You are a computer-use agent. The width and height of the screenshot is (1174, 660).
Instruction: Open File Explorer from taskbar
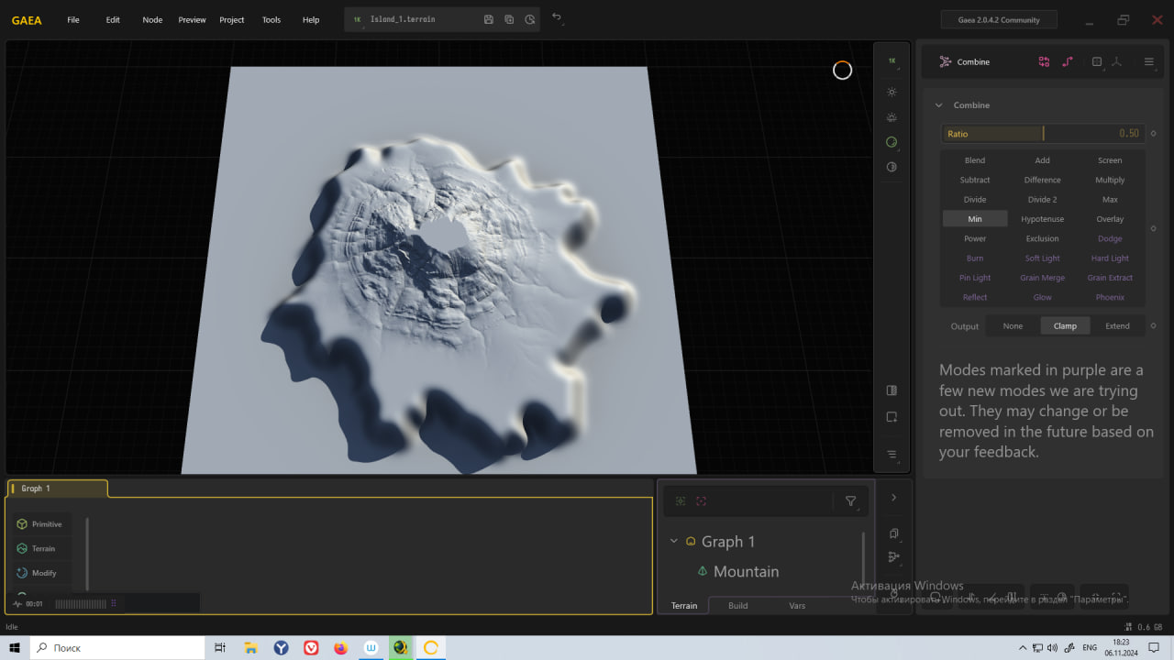(250, 648)
